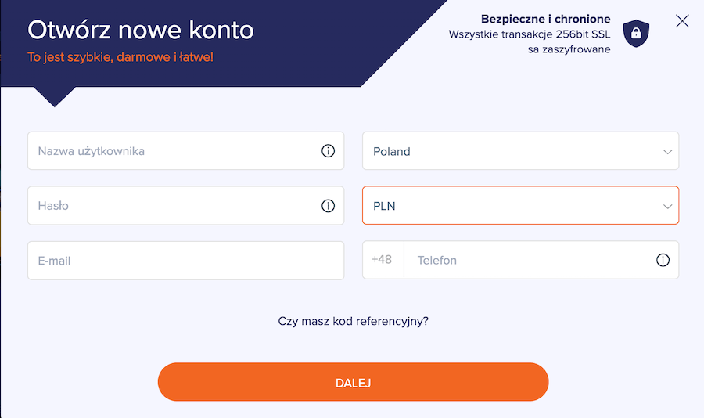Click the info icon next to Telefon

click(x=663, y=260)
